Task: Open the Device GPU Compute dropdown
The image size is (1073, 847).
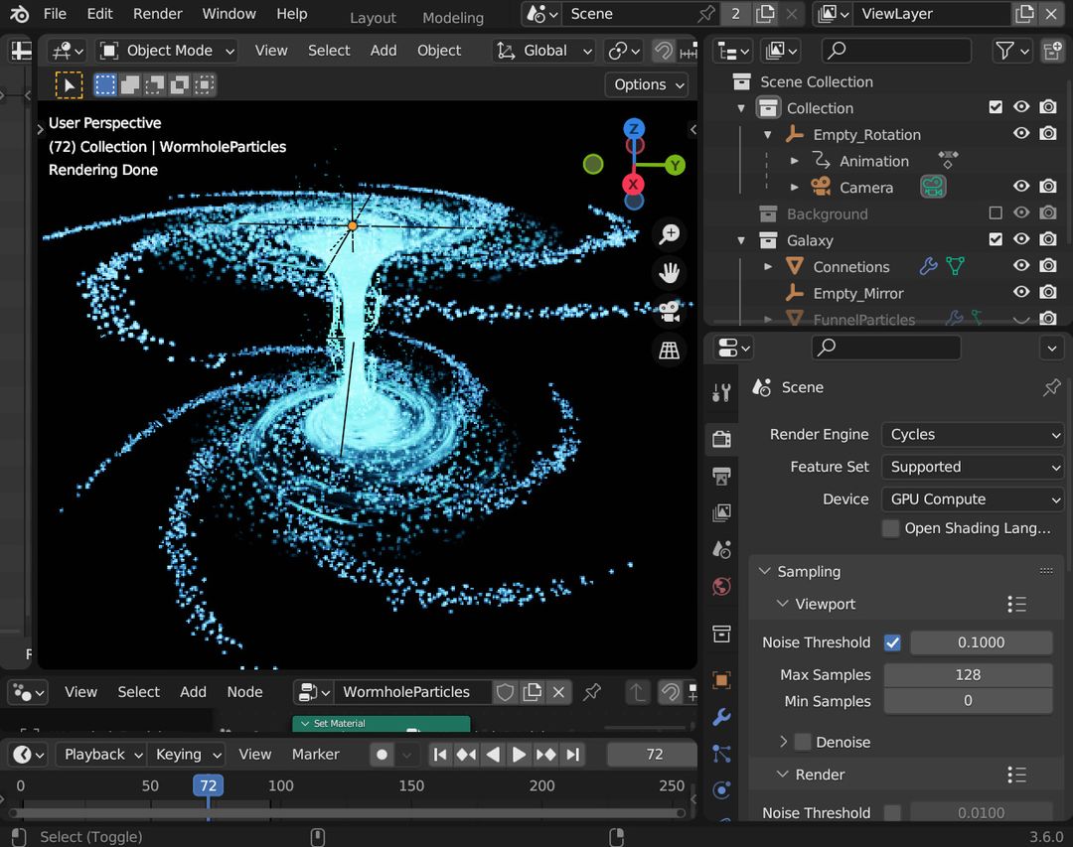Action: (x=972, y=499)
